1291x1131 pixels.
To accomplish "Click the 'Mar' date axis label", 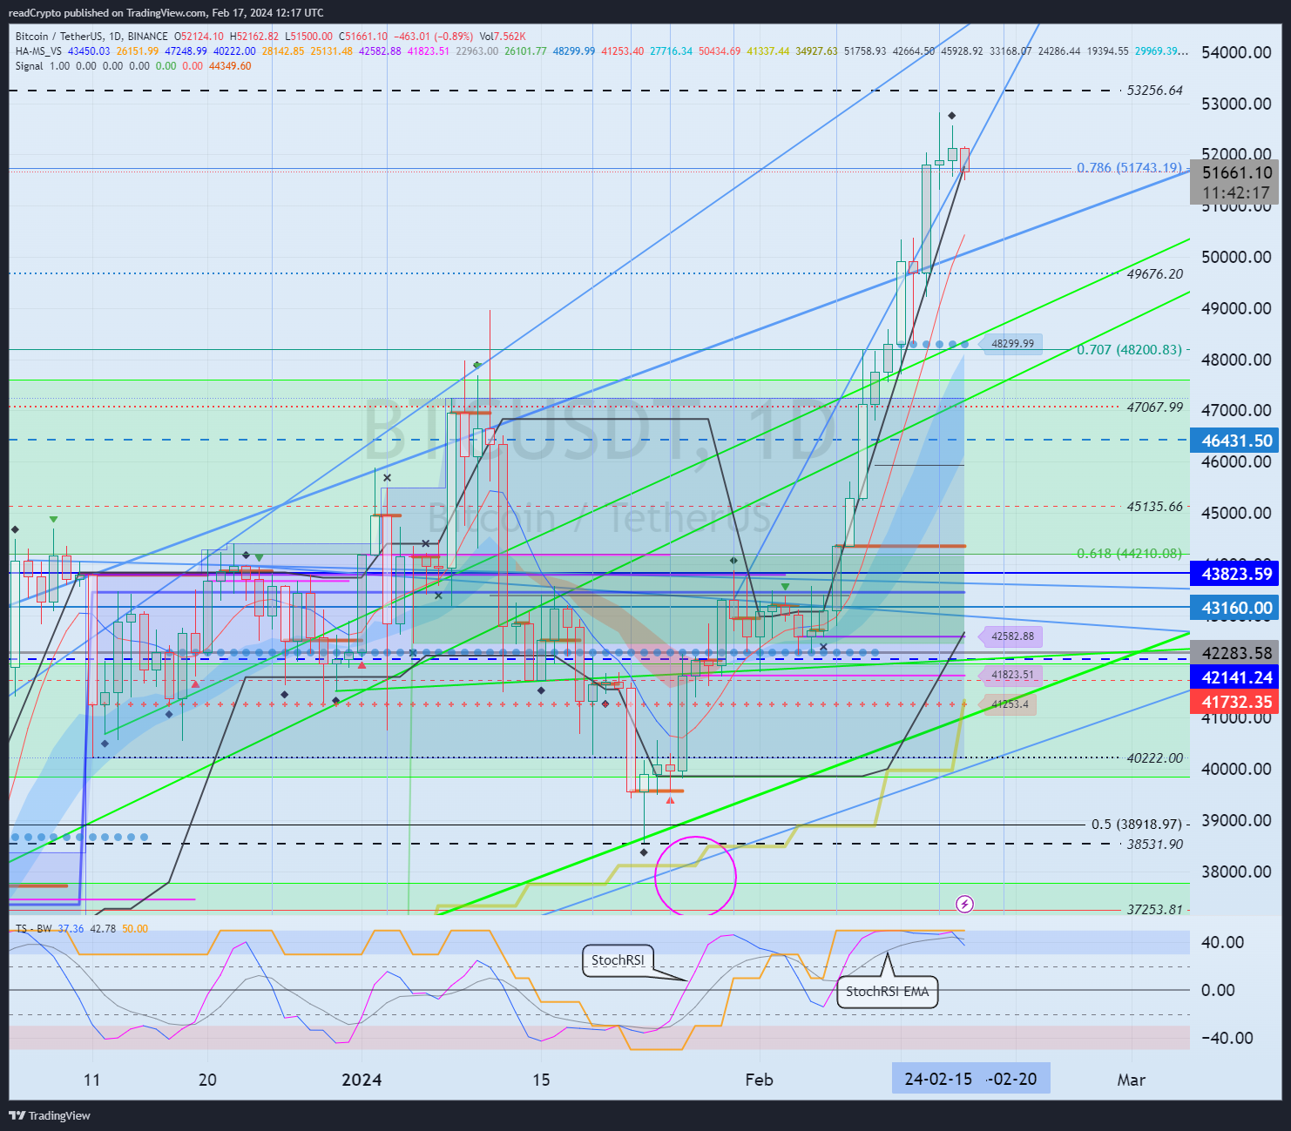I will click(x=1131, y=1080).
